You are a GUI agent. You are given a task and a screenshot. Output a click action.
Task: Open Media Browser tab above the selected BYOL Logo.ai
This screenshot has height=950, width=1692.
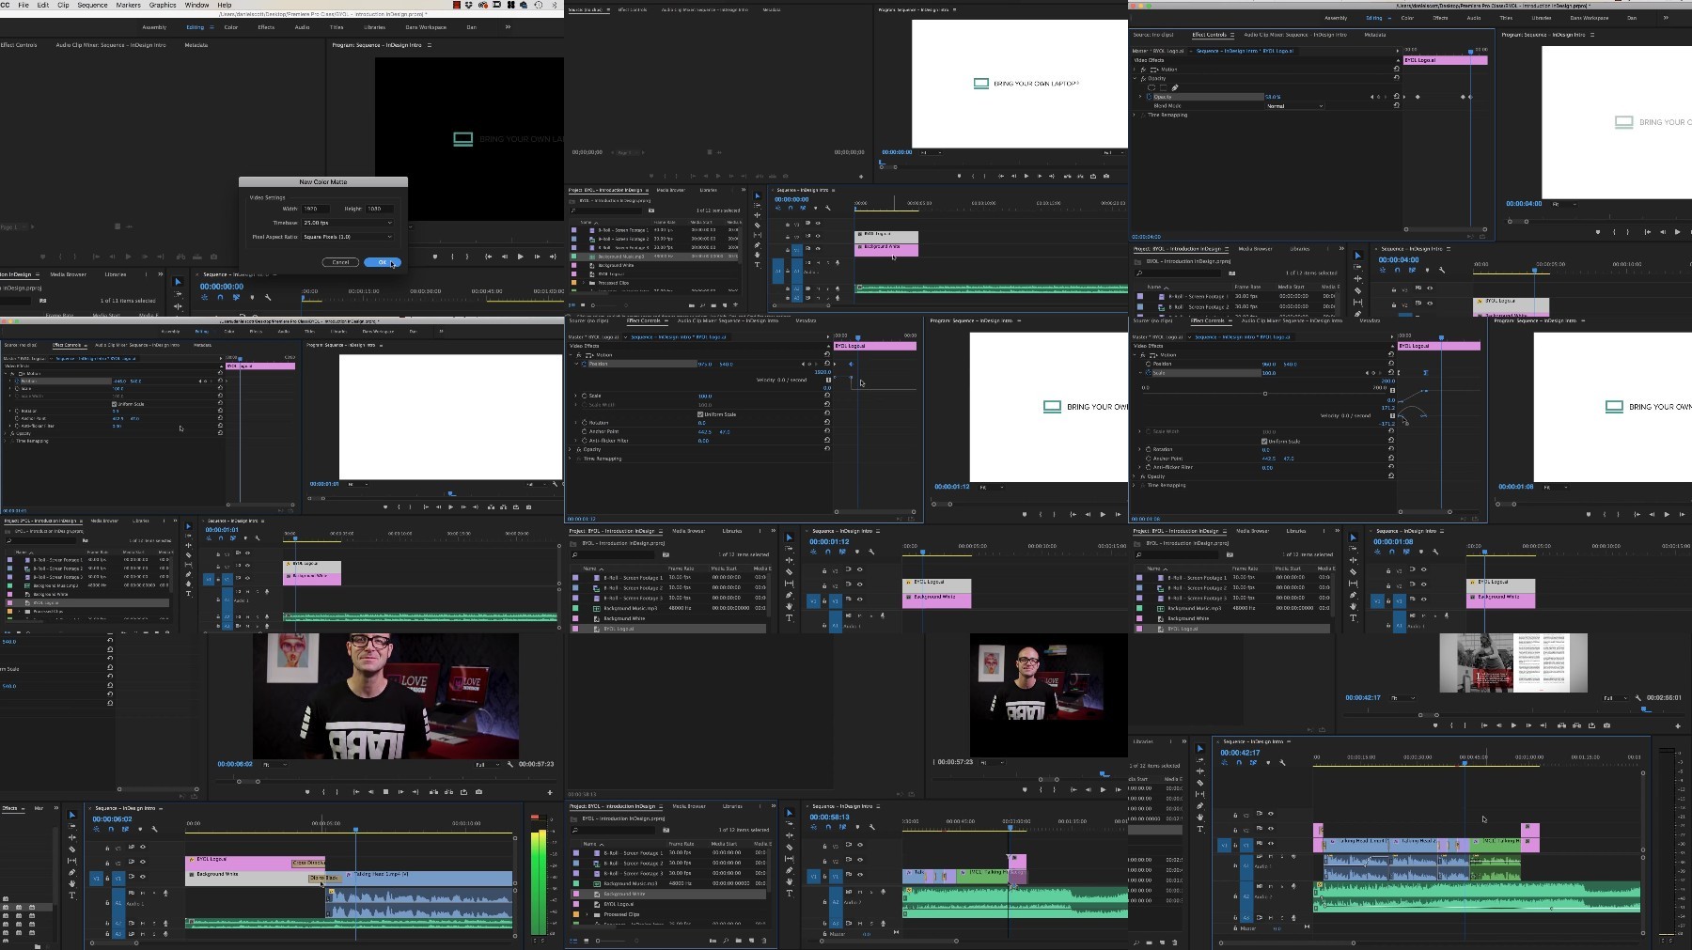coord(688,531)
